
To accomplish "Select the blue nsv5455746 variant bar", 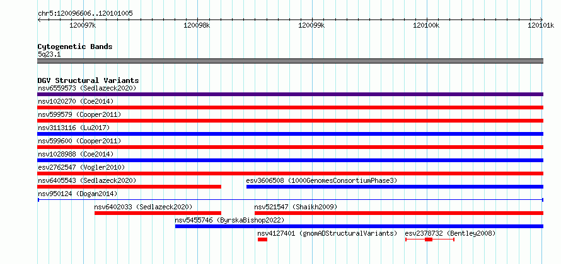I will pos(359,226).
